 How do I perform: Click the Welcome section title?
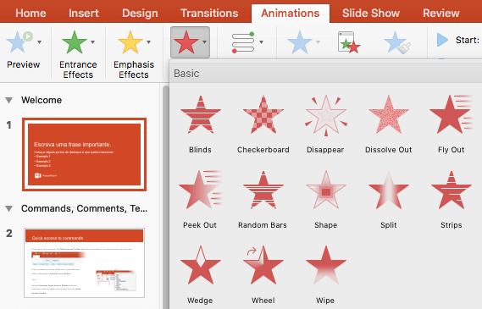coord(42,100)
